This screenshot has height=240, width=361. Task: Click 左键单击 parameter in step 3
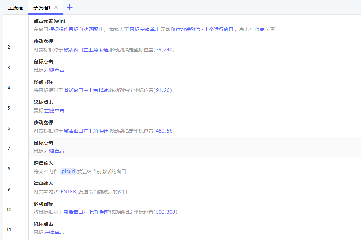click(x=54, y=70)
